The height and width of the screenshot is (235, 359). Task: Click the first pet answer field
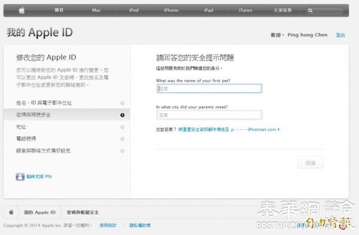[209, 88]
